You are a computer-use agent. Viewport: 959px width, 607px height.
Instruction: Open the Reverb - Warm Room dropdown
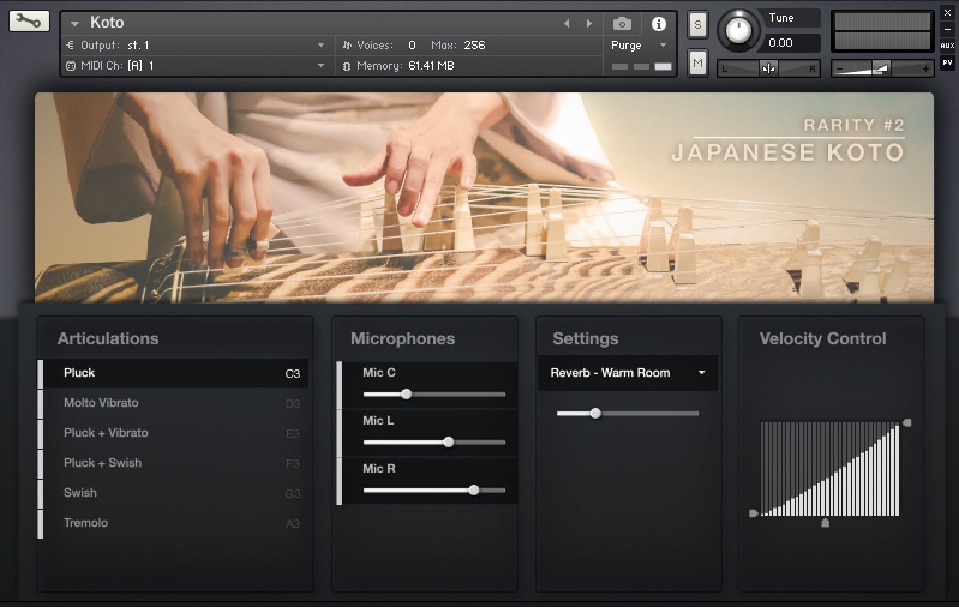(627, 373)
